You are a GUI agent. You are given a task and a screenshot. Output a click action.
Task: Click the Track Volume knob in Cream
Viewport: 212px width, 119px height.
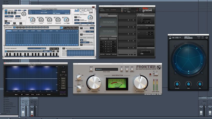pyautogui.click(x=24, y=14)
